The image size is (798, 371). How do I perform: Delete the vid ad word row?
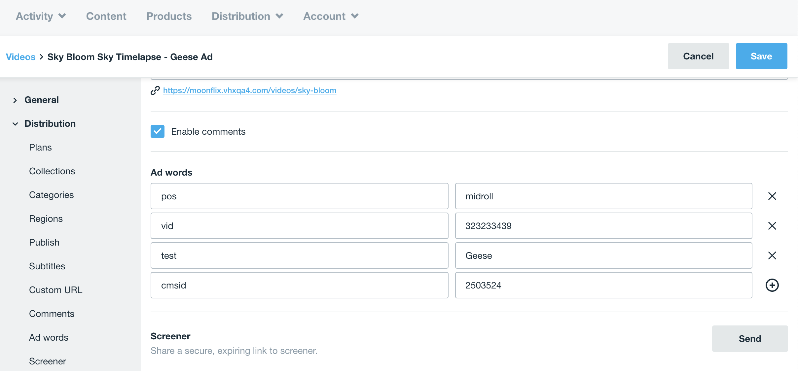click(x=772, y=226)
